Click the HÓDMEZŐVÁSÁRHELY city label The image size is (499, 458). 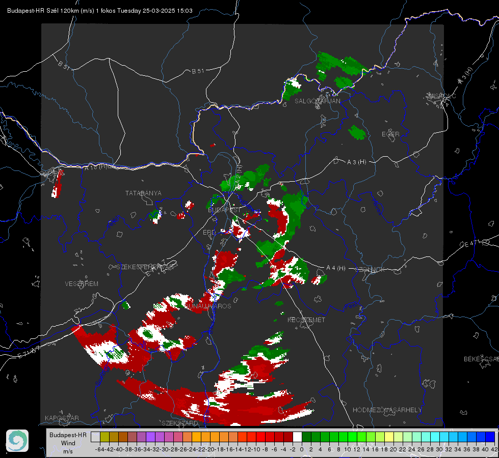tap(387, 410)
